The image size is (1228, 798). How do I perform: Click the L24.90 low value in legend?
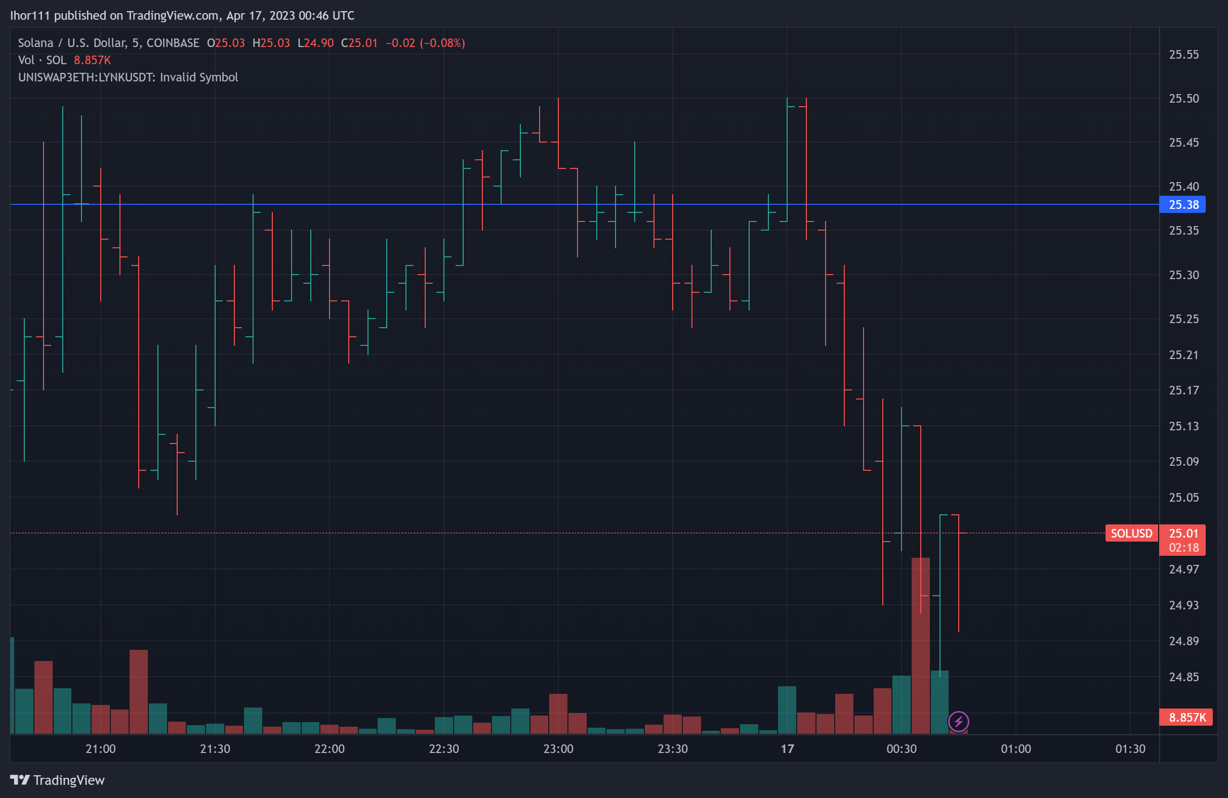coord(316,43)
